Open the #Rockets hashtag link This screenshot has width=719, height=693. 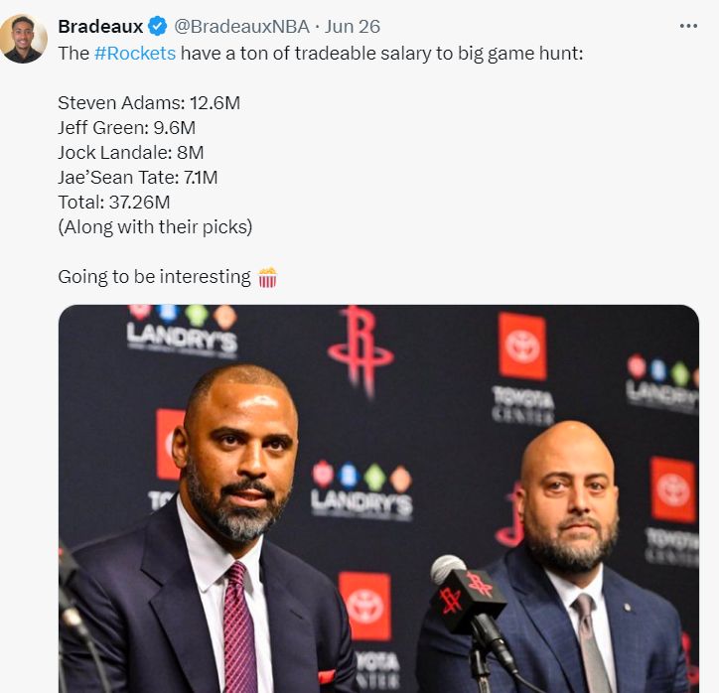pos(135,54)
